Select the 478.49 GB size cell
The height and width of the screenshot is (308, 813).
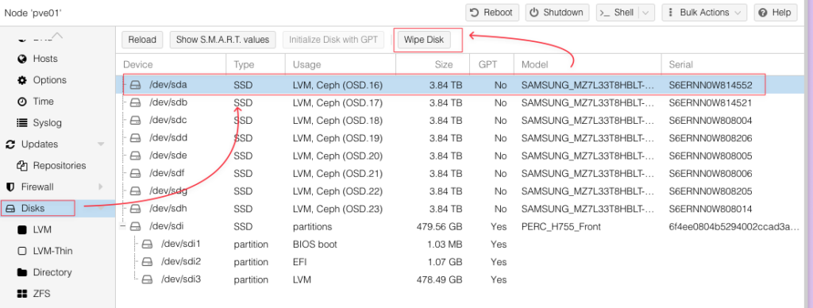click(439, 279)
